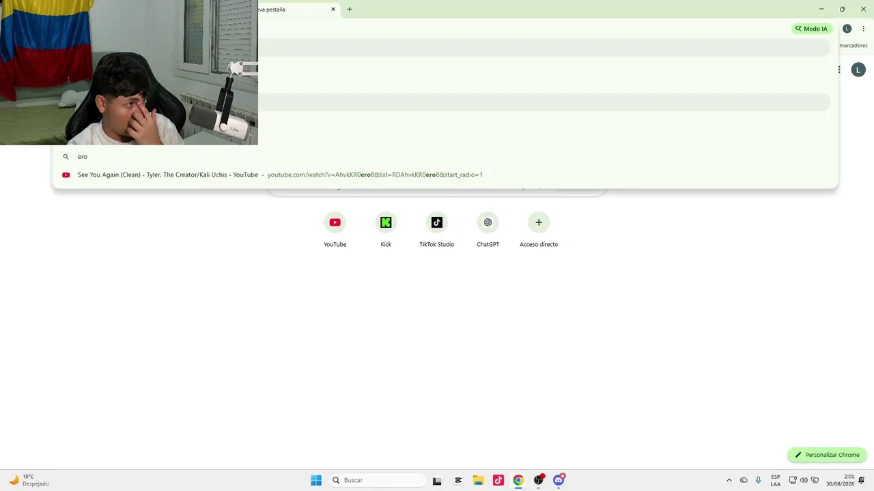Click the leaf battery icon in the tray
The image size is (874, 491).
click(x=815, y=480)
